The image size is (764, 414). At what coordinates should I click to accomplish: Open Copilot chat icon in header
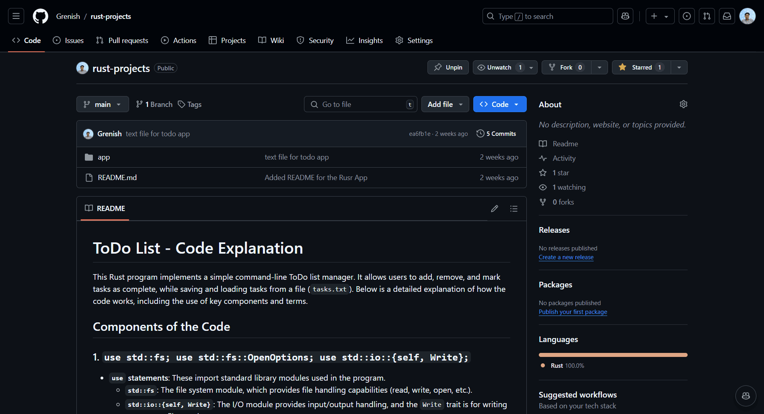click(x=625, y=16)
